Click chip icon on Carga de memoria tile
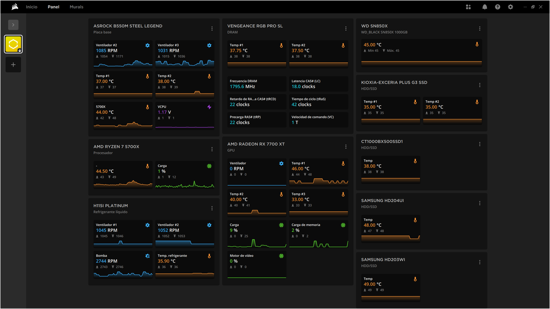 343,225
